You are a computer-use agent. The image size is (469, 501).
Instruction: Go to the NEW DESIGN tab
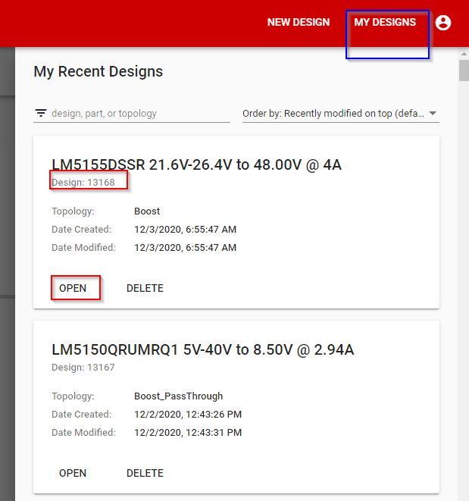click(299, 23)
